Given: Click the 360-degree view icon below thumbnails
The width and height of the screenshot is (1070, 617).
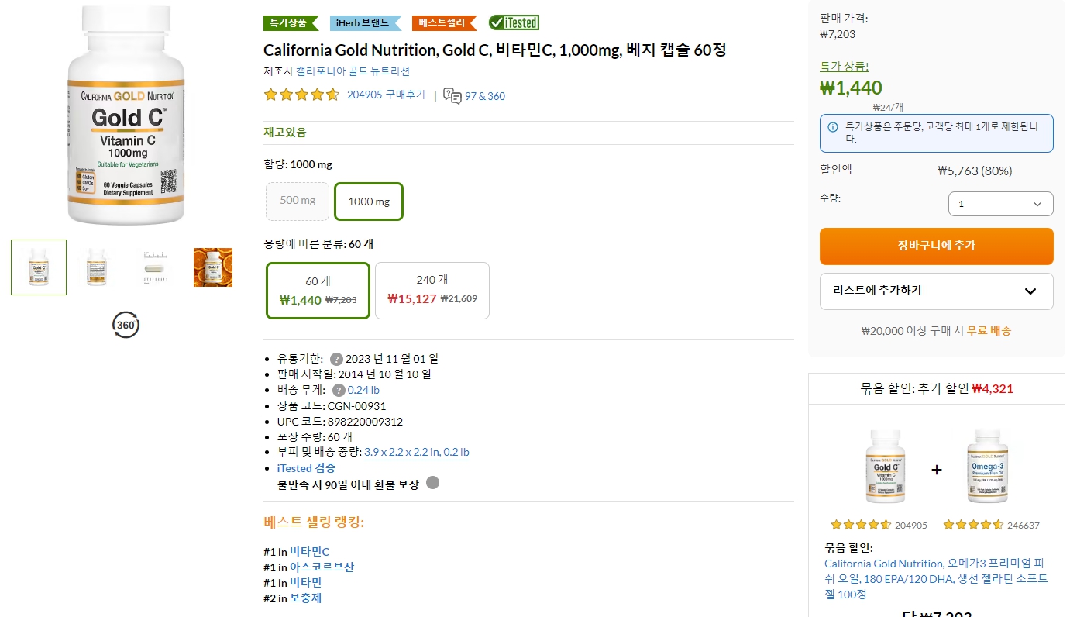Looking at the screenshot, I should pos(126,325).
